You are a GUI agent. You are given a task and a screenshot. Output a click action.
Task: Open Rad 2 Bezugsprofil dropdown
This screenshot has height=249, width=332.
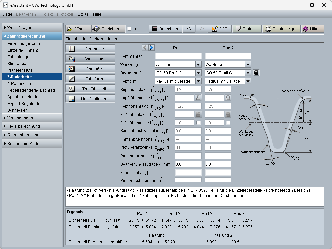(248, 73)
